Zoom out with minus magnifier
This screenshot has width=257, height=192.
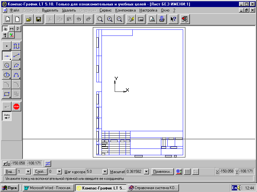click(120, 19)
